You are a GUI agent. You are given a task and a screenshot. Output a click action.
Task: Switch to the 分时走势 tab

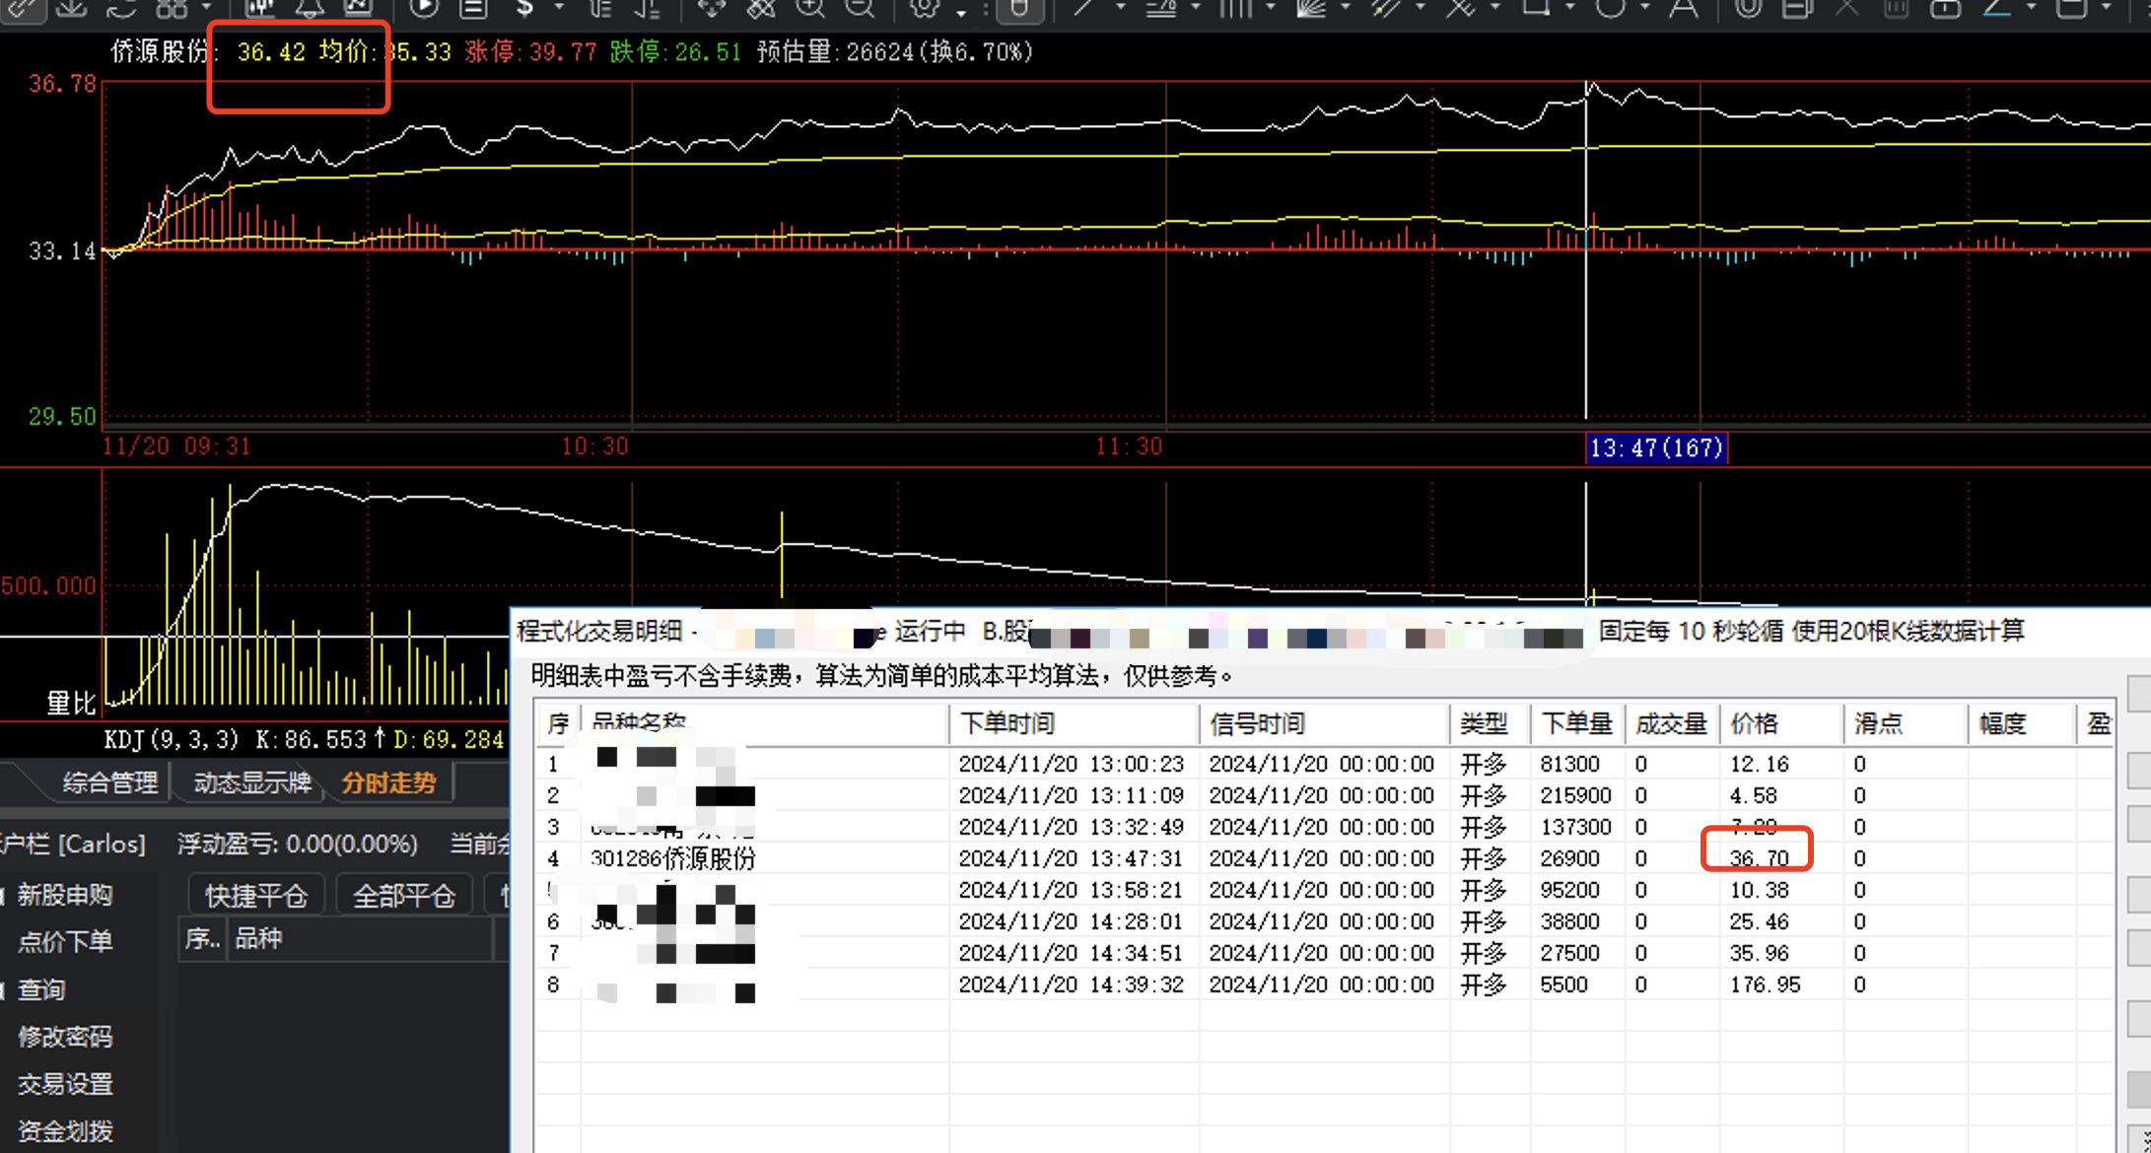[388, 782]
